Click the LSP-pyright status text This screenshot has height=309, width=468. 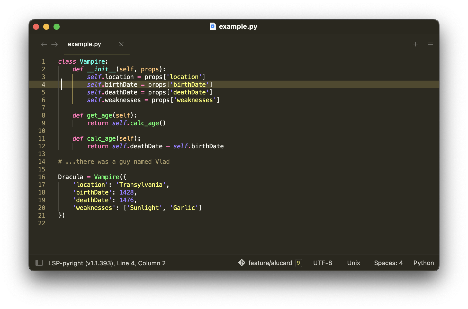point(82,263)
